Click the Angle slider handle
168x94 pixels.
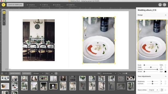coord(151,67)
